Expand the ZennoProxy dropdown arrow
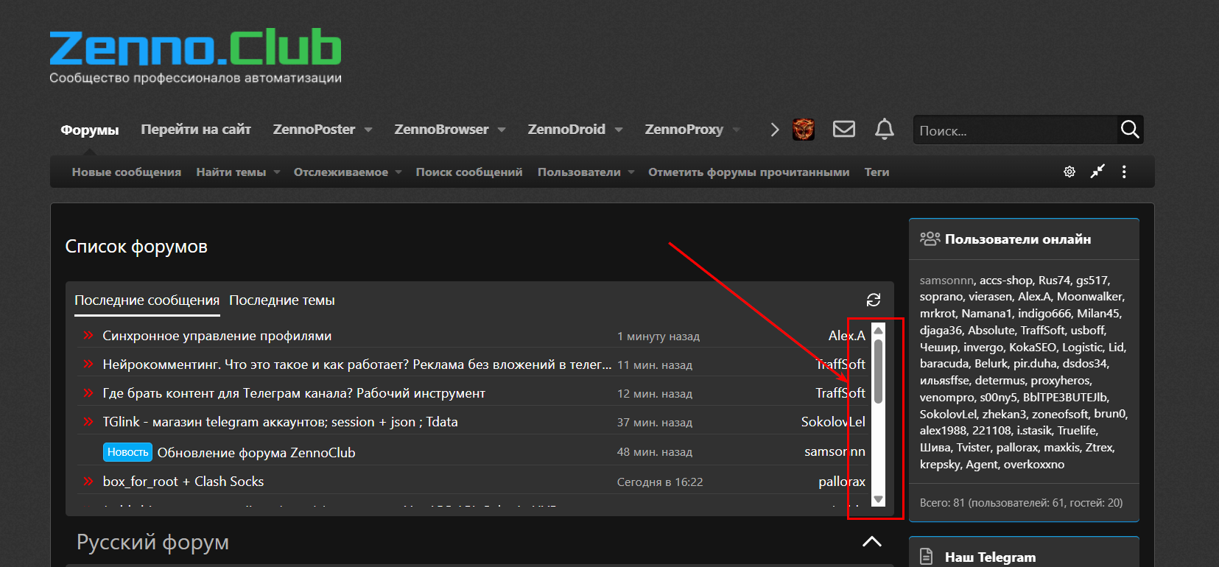 pyautogui.click(x=737, y=130)
